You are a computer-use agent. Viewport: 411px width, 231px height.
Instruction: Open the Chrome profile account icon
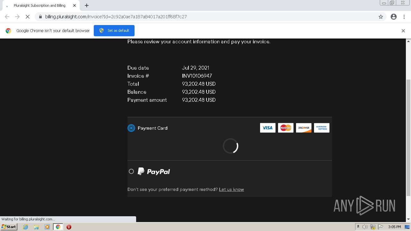[x=394, y=17]
